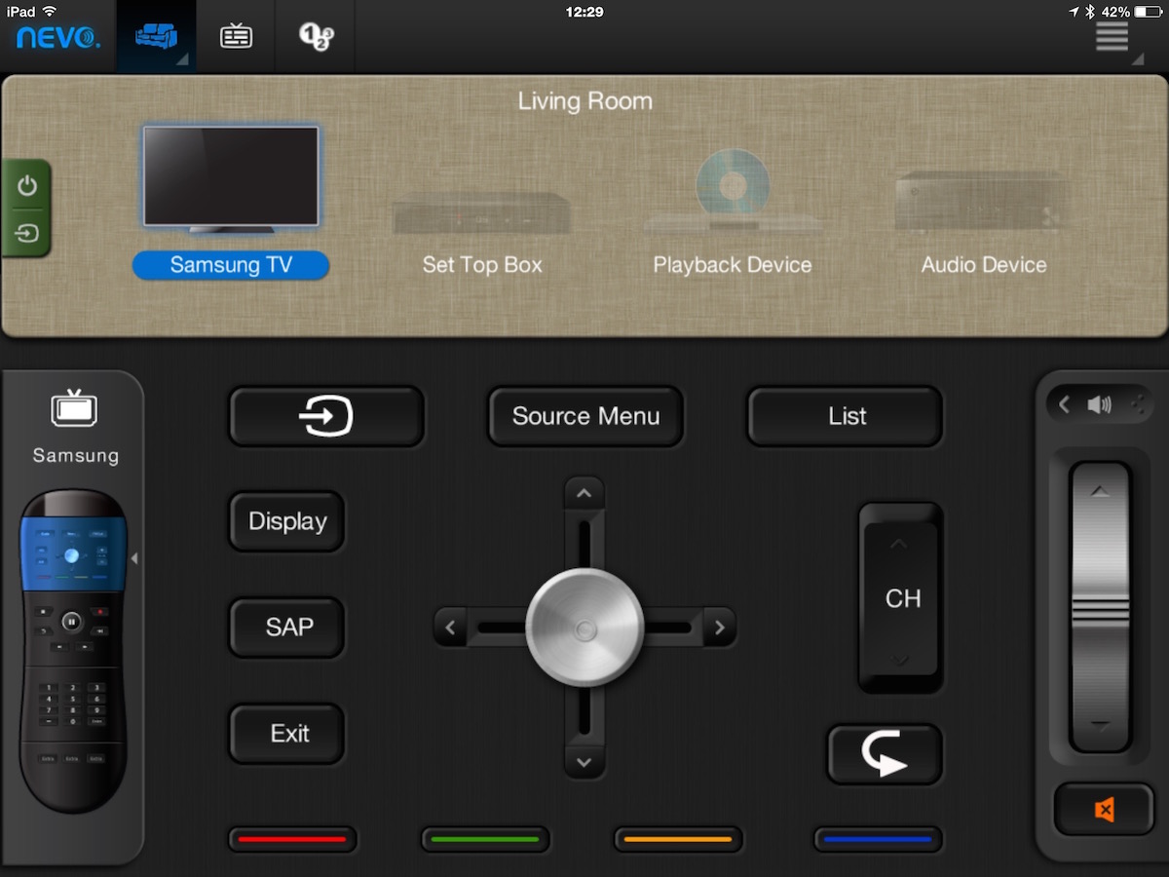The height and width of the screenshot is (877, 1169).
Task: Channel up on the CH rocker
Action: point(900,546)
